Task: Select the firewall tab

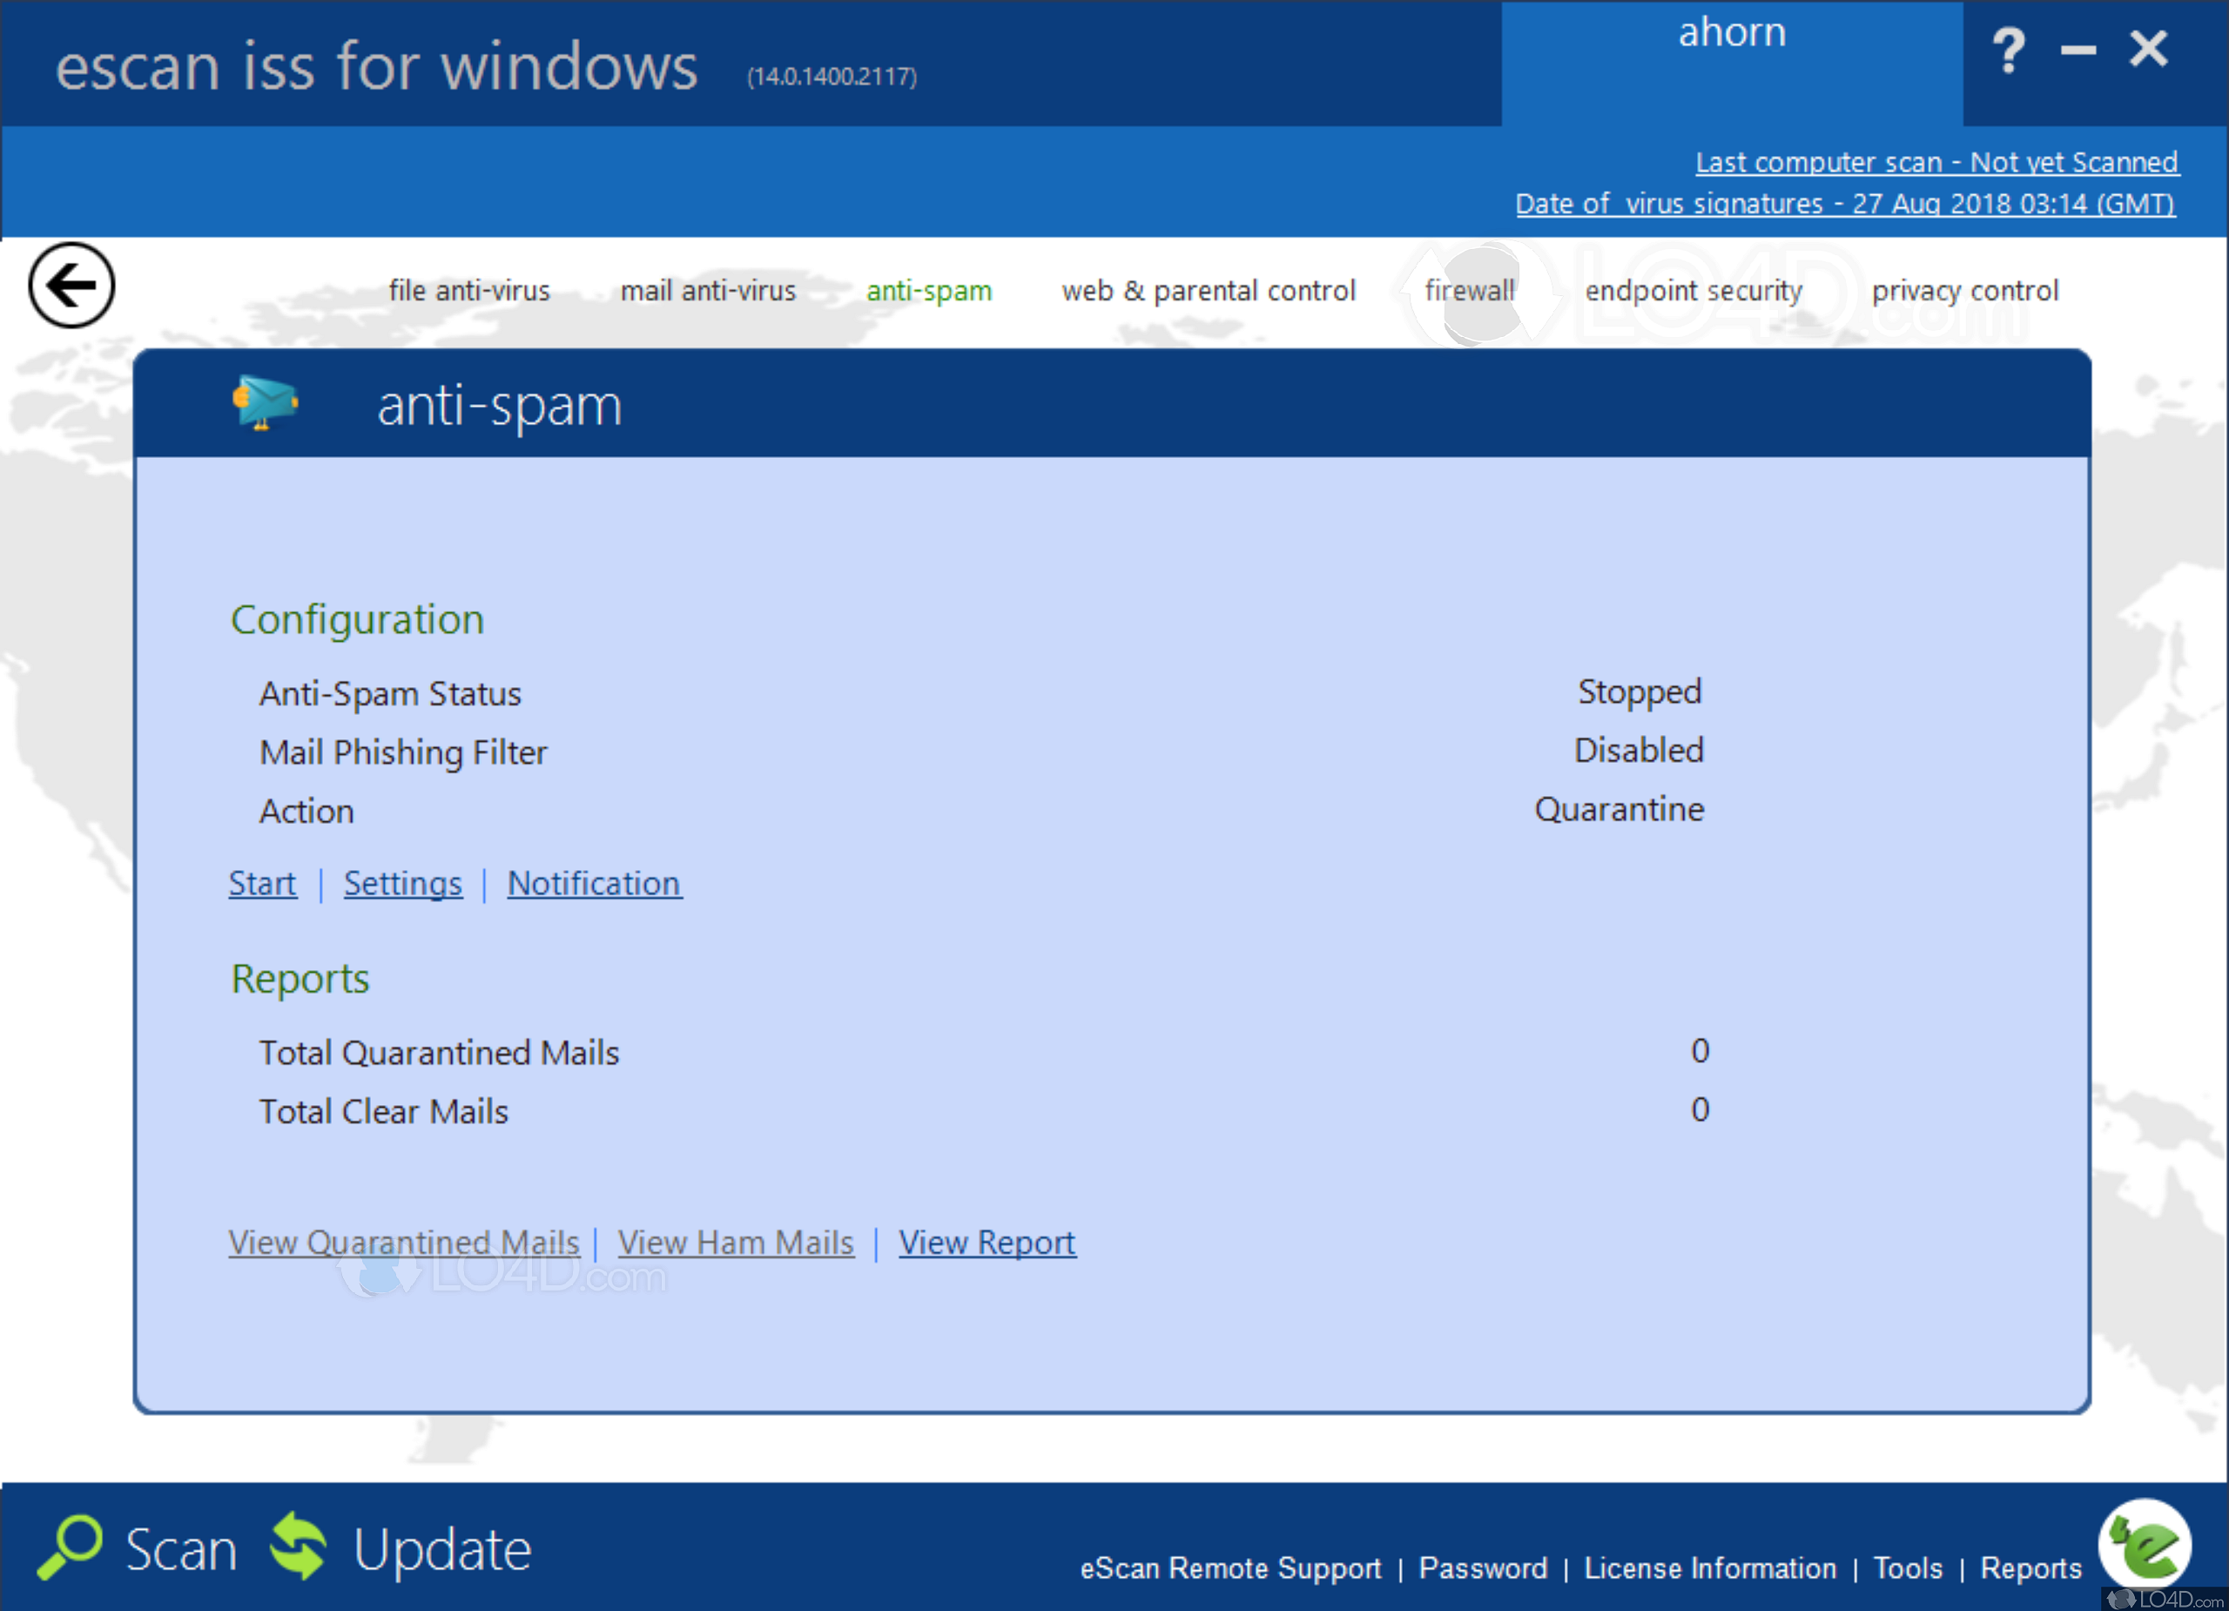Action: (1469, 291)
